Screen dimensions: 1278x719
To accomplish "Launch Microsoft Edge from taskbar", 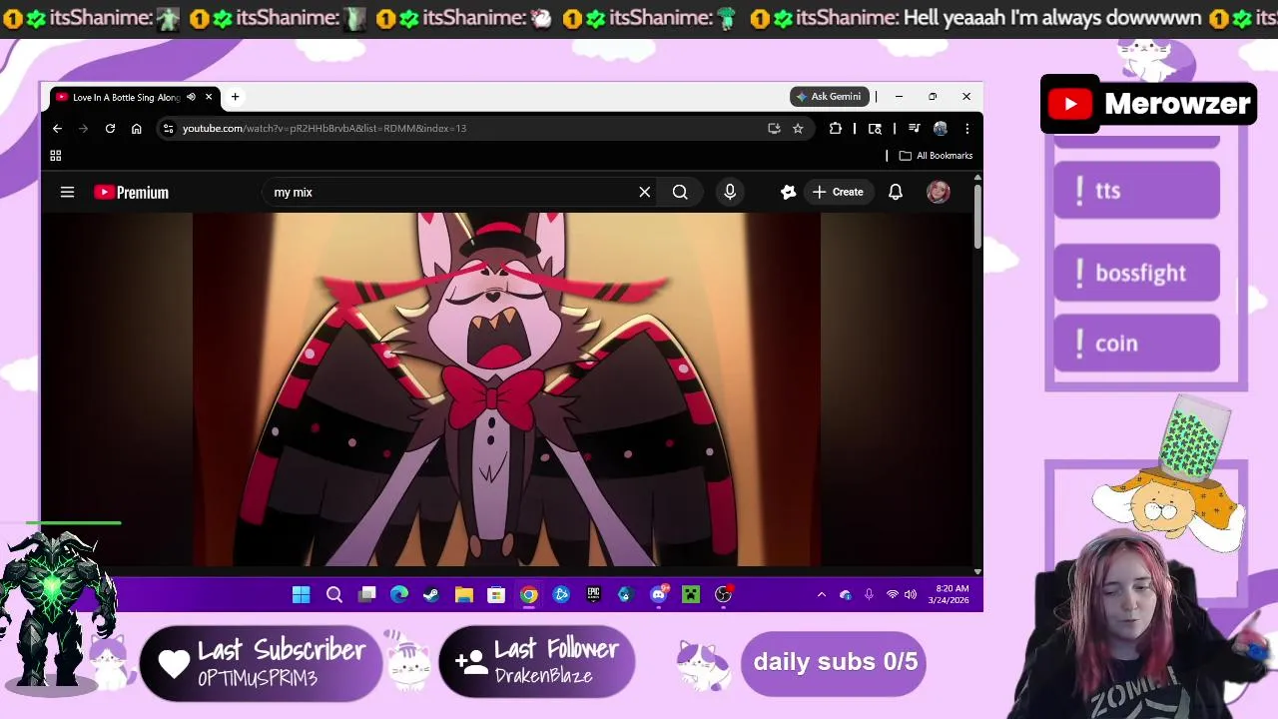I will coord(399,595).
